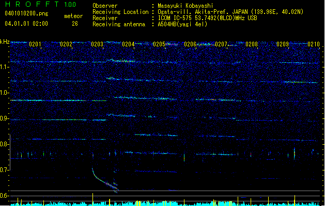This screenshot has height=206, width=325.
Task: Click time marker 0204
Action: click(128, 44)
